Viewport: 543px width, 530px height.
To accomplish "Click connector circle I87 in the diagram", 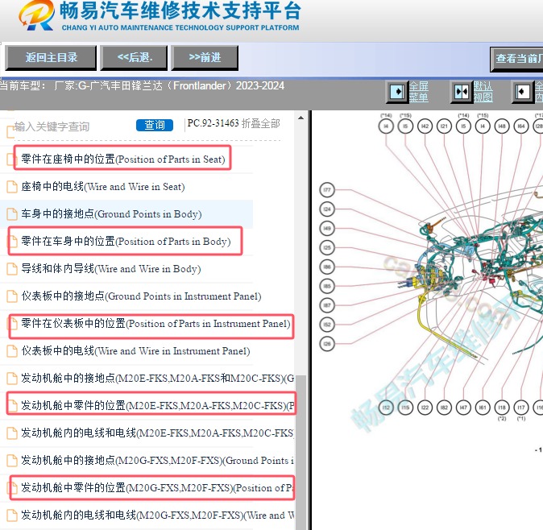I will (327, 305).
